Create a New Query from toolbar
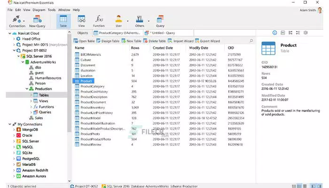The height and width of the screenshot is (188, 329). click(37, 21)
